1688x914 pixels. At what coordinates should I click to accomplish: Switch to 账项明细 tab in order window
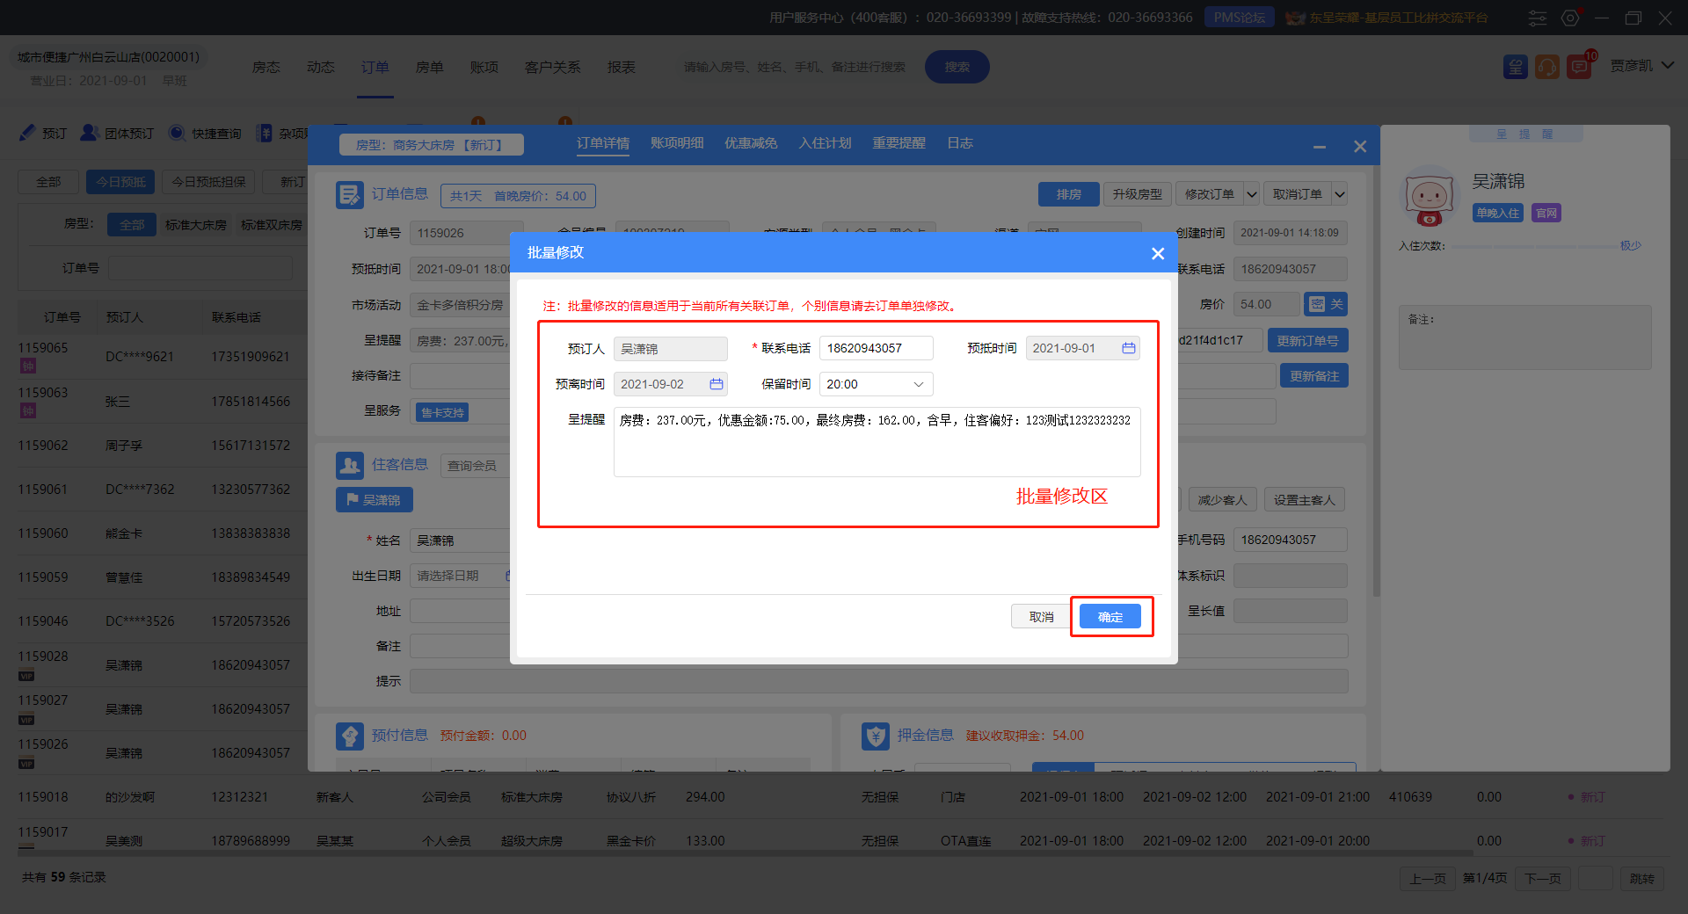tap(677, 143)
